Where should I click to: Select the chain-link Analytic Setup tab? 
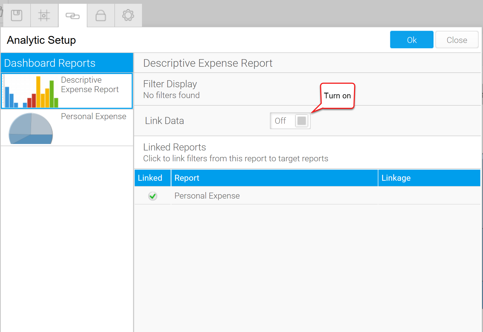(x=72, y=16)
